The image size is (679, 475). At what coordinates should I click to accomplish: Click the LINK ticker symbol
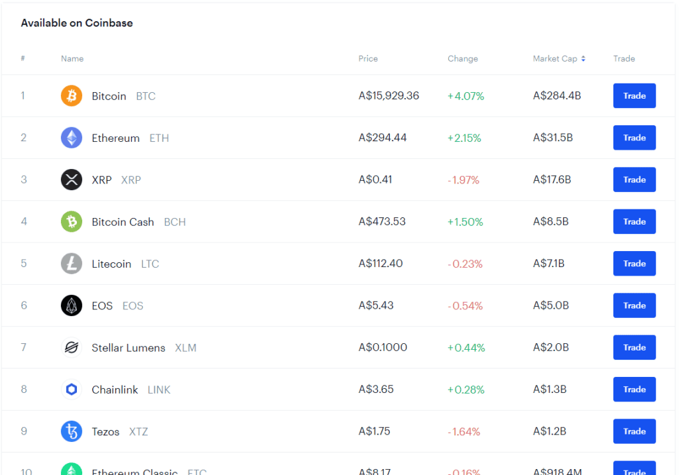click(x=159, y=390)
